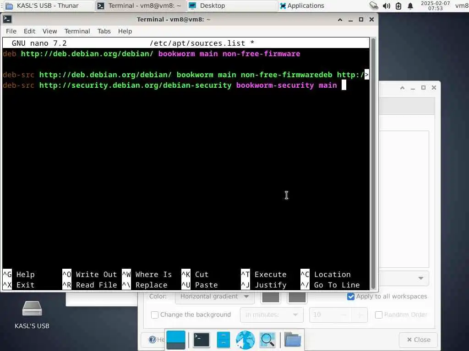Switch to the Desktop taskbar entry
Image resolution: width=469 pixels, height=351 pixels.
point(232,5)
